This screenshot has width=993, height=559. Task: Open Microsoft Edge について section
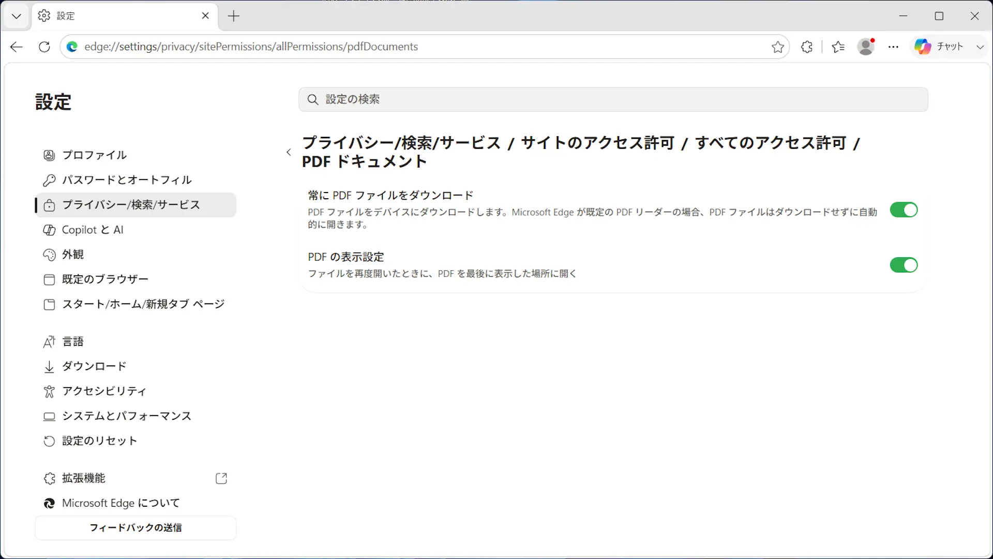pyautogui.click(x=136, y=503)
